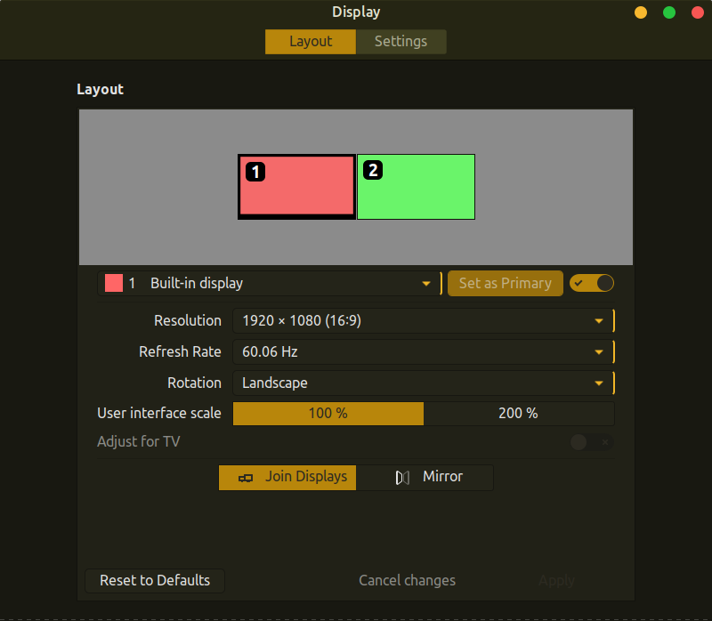Set user interface scale to 100 %

[x=328, y=413]
